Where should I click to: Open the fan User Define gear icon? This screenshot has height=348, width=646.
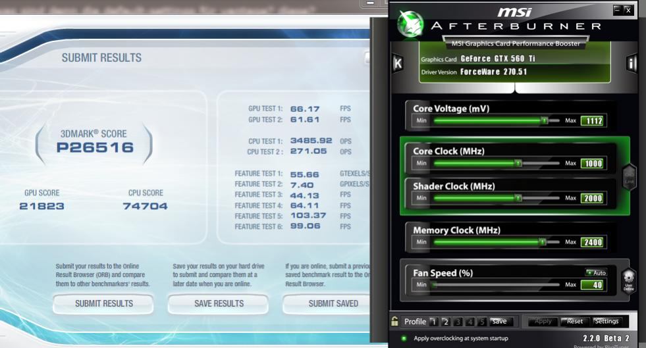pos(628,281)
